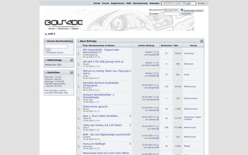This screenshot has width=248, height=155.
Task: Go to last post icon by F503
Action: click(158, 129)
